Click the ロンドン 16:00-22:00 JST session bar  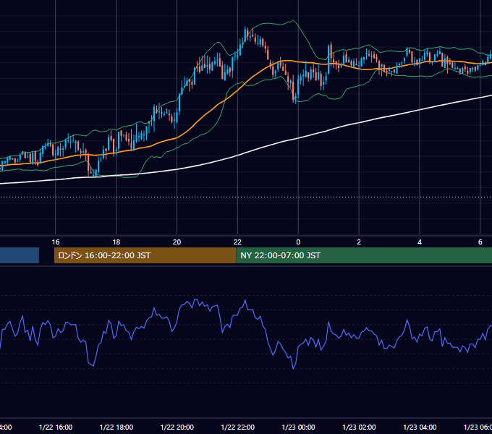pyautogui.click(x=145, y=255)
